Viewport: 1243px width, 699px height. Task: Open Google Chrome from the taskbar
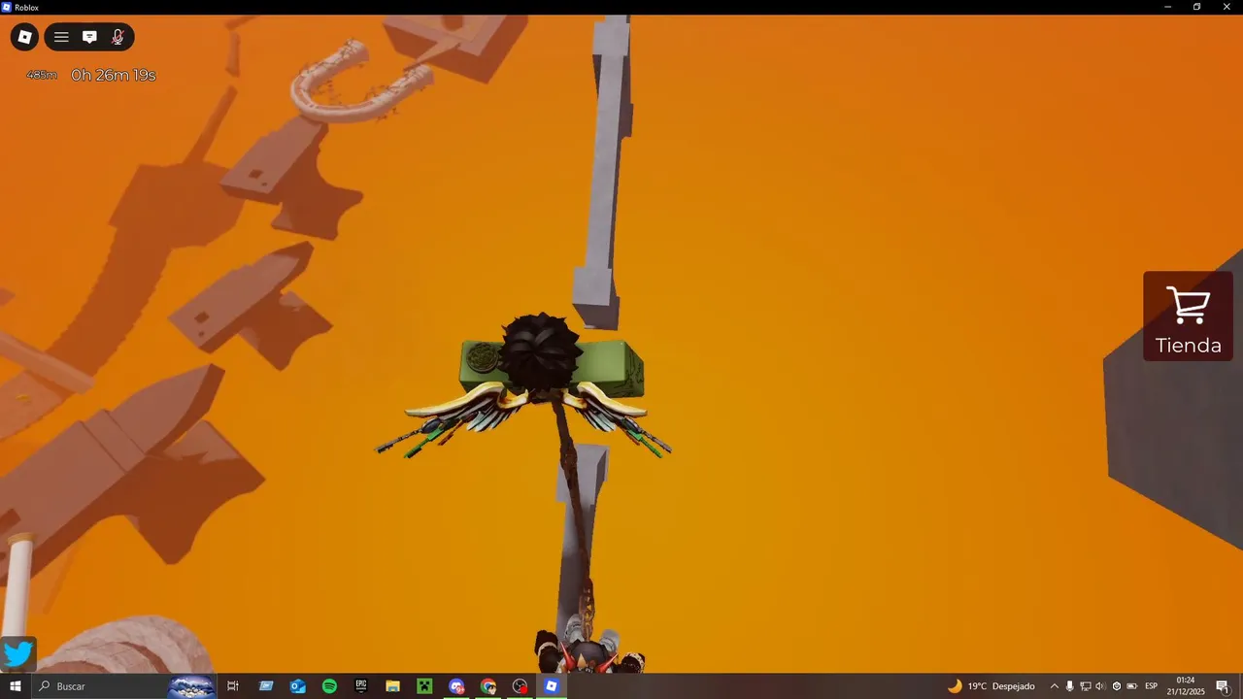click(488, 686)
